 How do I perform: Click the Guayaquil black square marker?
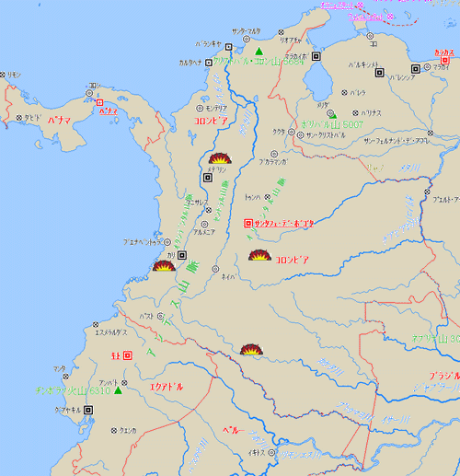click(88, 410)
